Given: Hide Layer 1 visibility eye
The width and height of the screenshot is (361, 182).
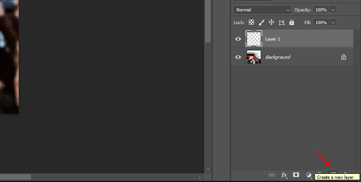Looking at the screenshot, I should click(238, 39).
